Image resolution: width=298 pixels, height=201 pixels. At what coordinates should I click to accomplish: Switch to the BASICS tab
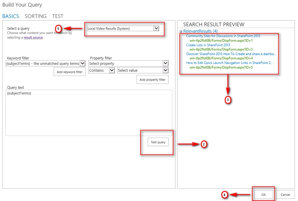(x=11, y=16)
